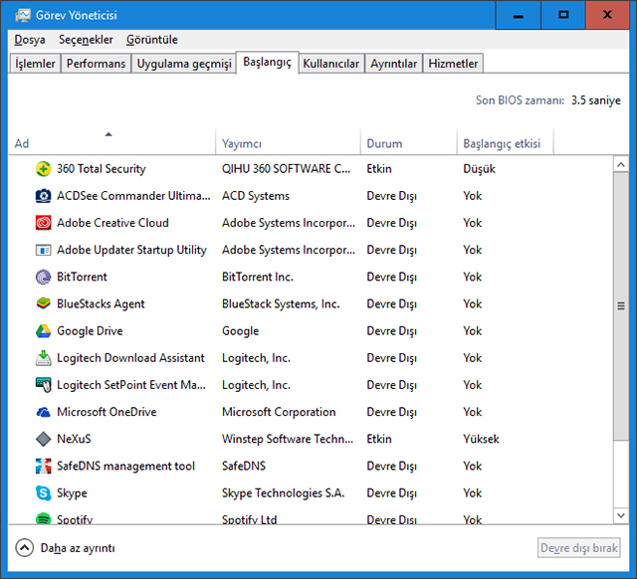Click the 360 Total Security icon
This screenshot has height=579, width=637.
pyautogui.click(x=43, y=169)
